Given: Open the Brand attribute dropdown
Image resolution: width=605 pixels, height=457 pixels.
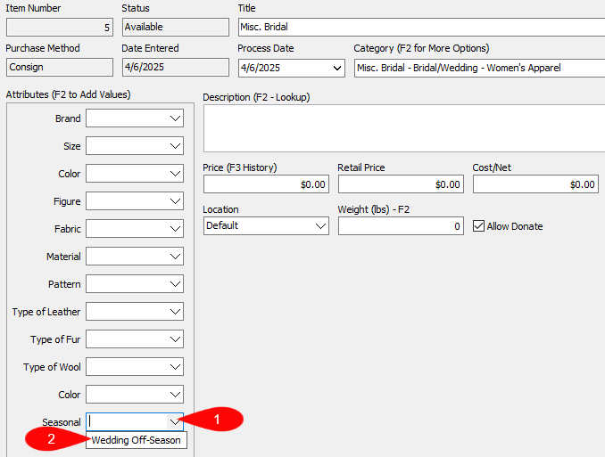Looking at the screenshot, I should coord(175,118).
